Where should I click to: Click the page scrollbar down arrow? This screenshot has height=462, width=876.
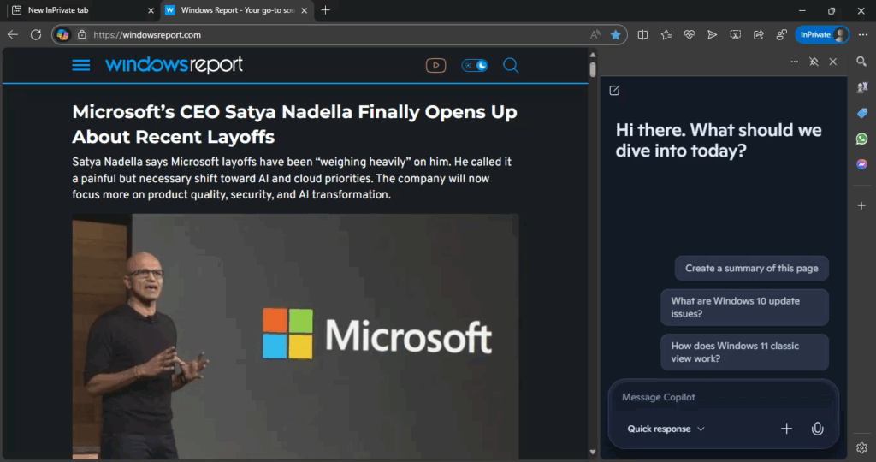point(593,452)
